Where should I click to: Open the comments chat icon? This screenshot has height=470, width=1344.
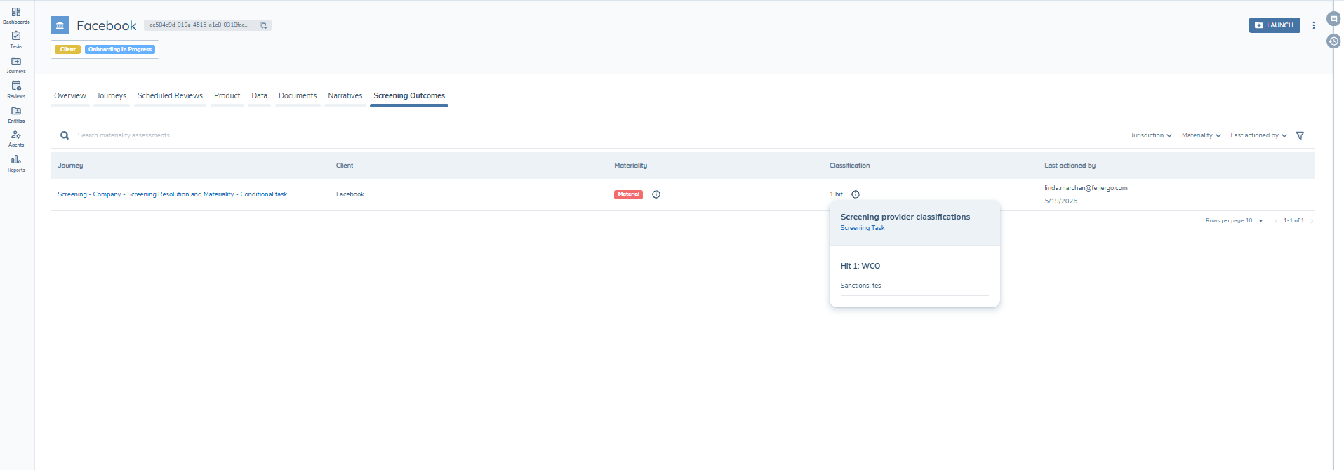[x=1333, y=19]
